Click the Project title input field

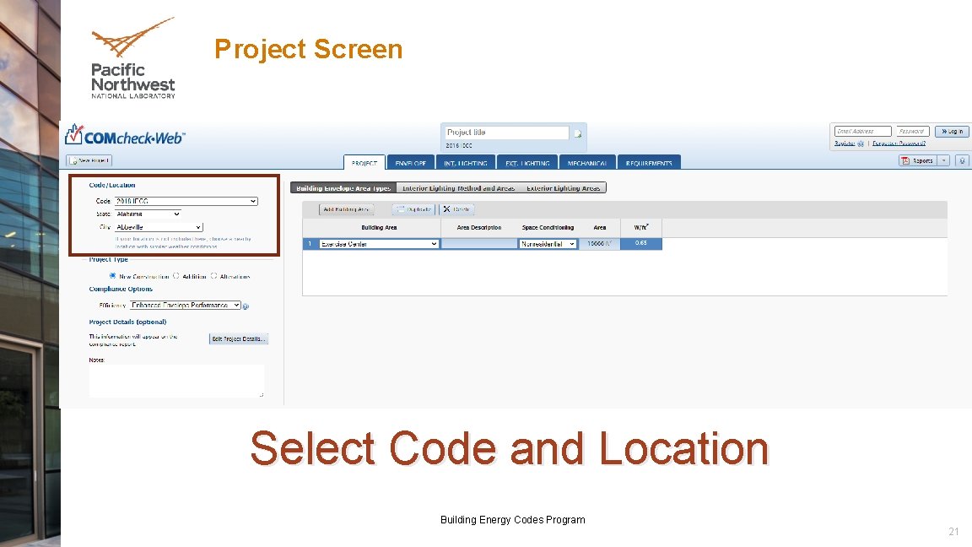pos(506,133)
